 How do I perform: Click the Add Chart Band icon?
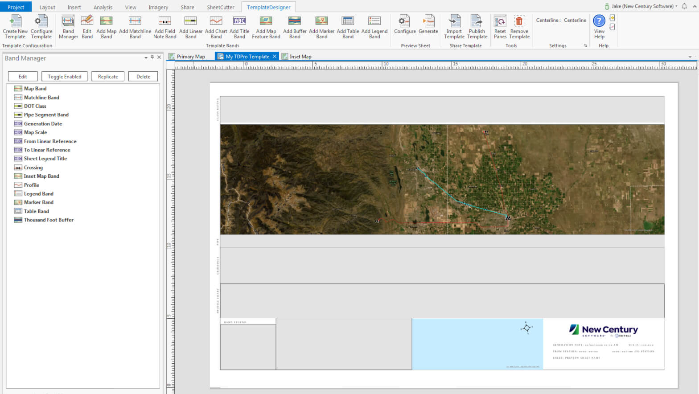216,21
